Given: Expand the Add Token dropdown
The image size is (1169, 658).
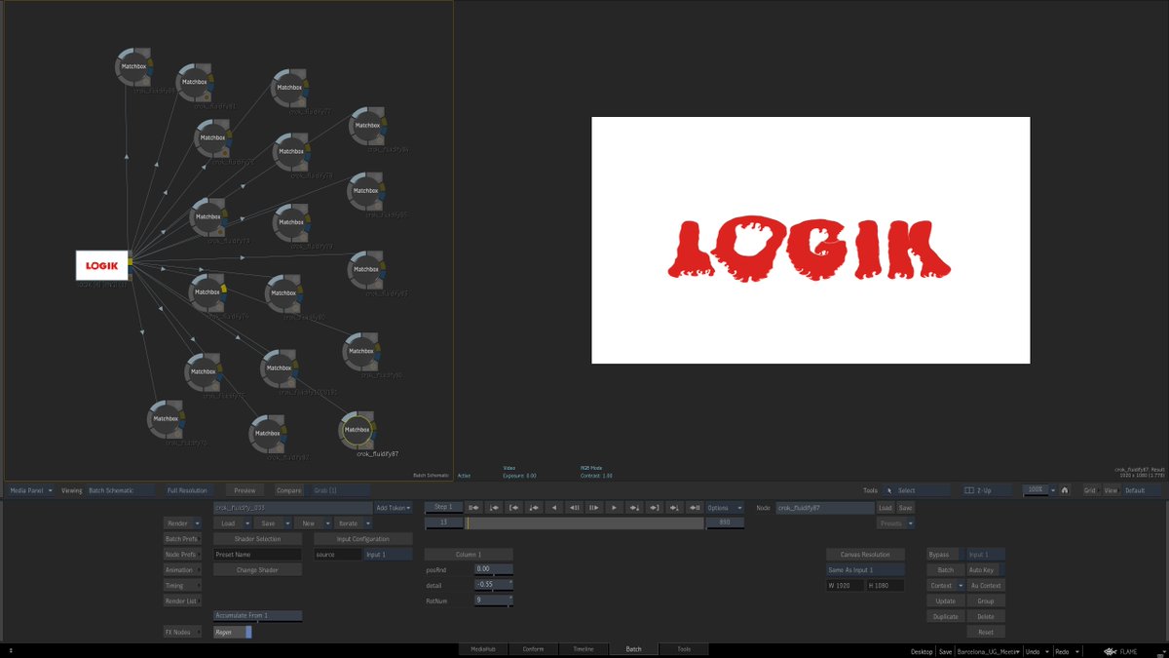Looking at the screenshot, I should (x=395, y=507).
